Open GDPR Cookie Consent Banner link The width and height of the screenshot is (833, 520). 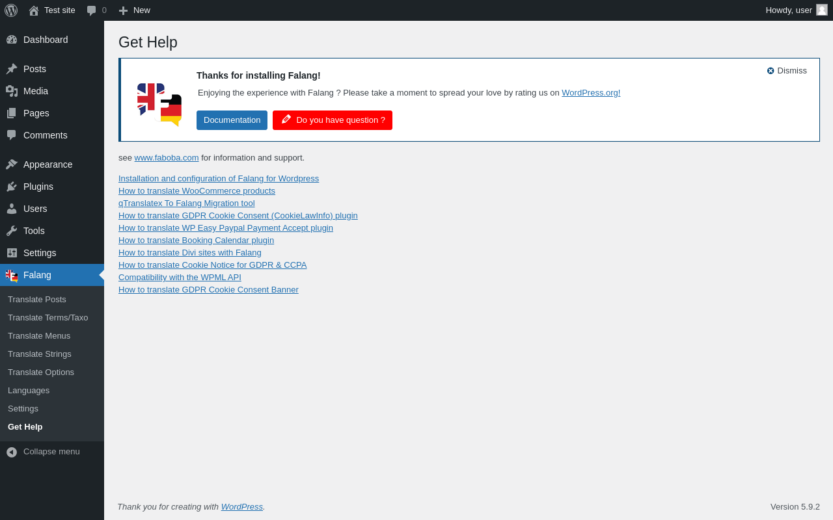pyautogui.click(x=208, y=290)
